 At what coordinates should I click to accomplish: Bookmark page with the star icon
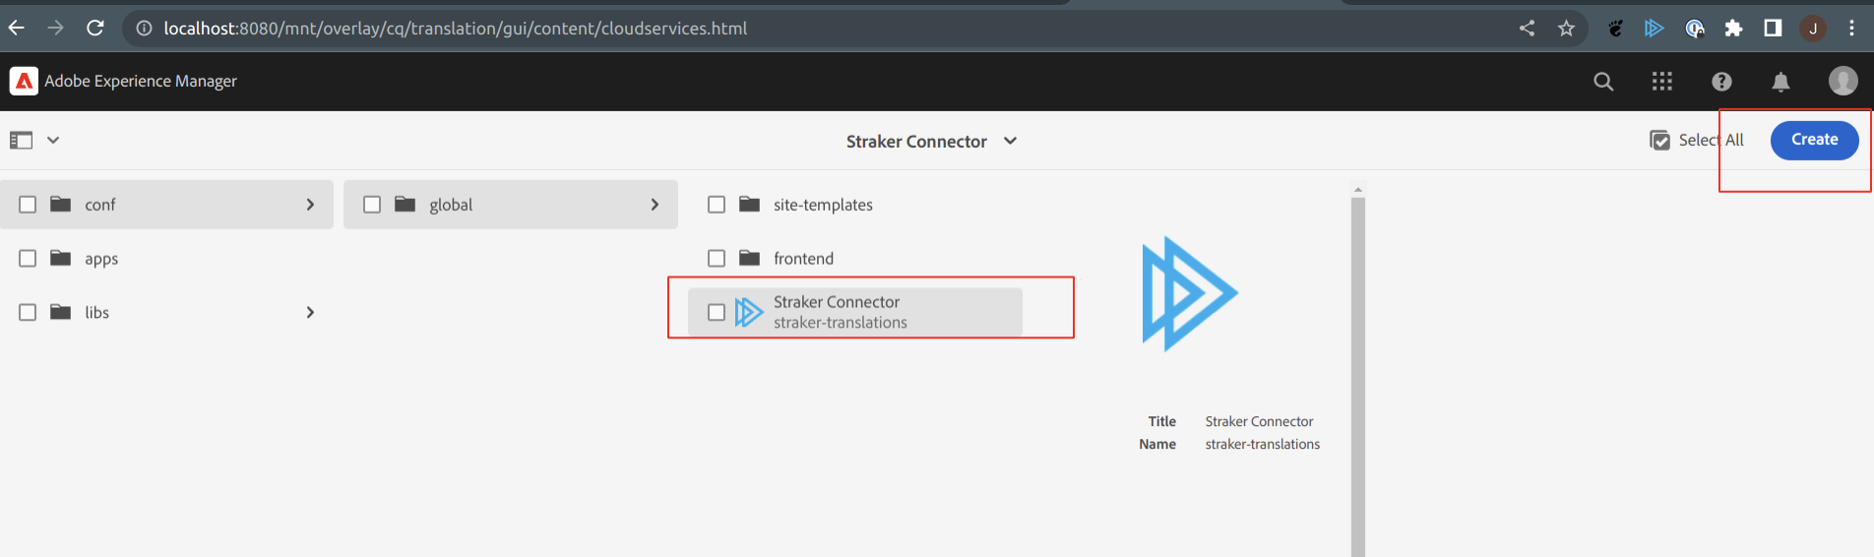[1566, 29]
